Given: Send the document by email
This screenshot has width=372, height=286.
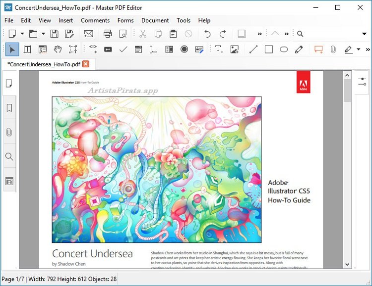Looking at the screenshot, I should (x=88, y=34).
